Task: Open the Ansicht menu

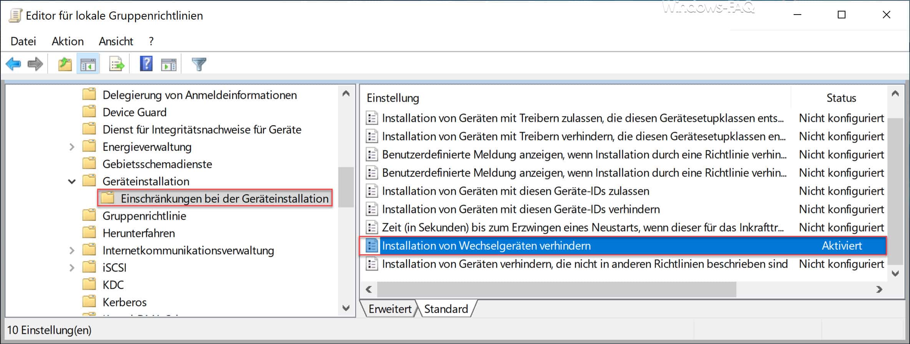Action: click(x=116, y=41)
